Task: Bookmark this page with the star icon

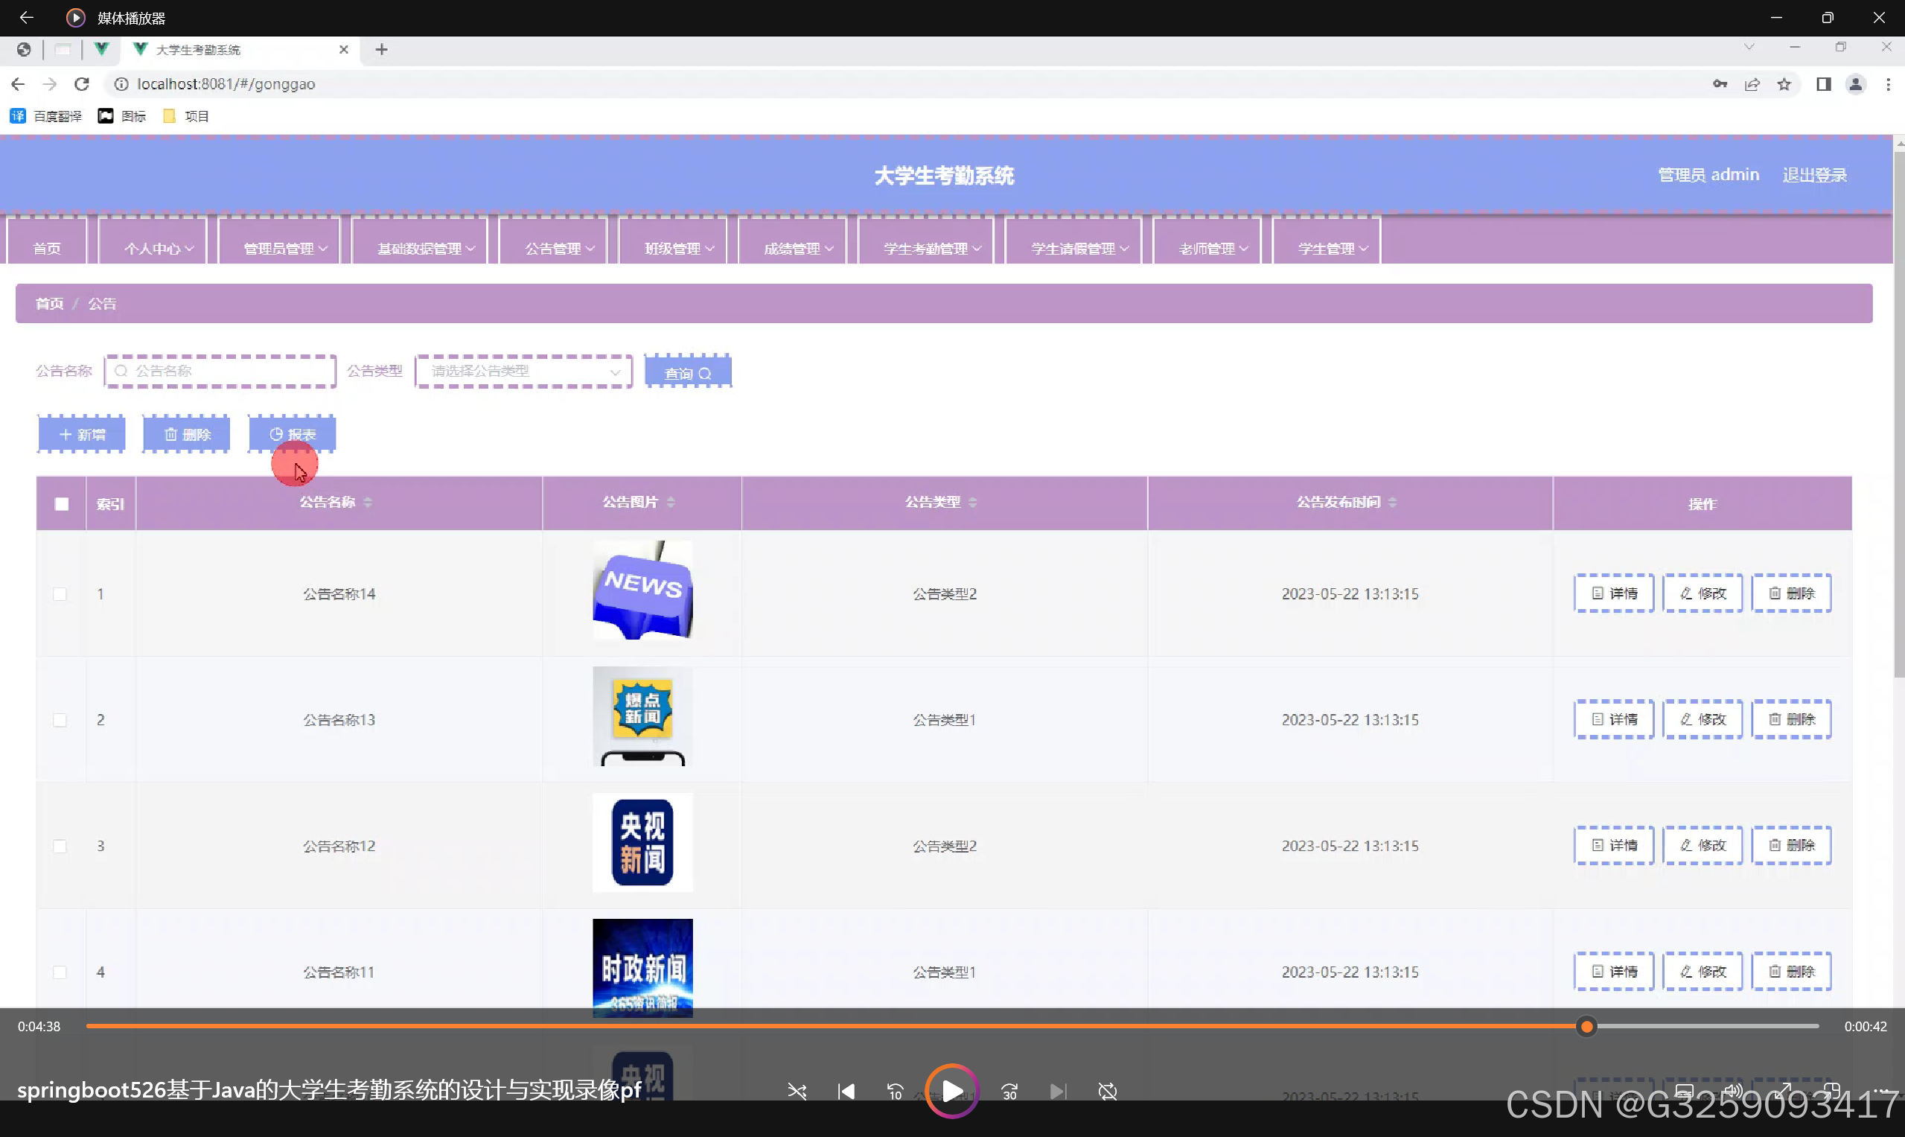Action: click(1784, 84)
